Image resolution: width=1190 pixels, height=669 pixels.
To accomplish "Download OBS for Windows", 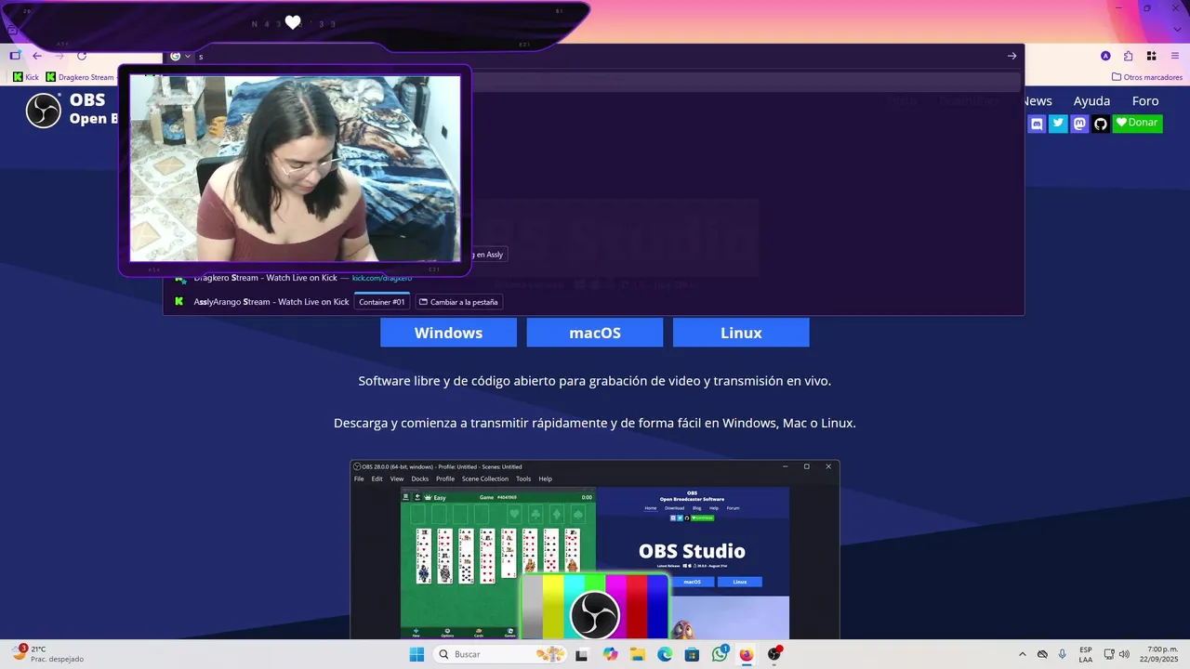I will point(448,333).
